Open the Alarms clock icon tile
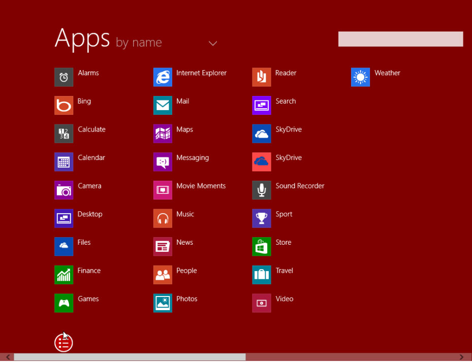 tap(64, 77)
